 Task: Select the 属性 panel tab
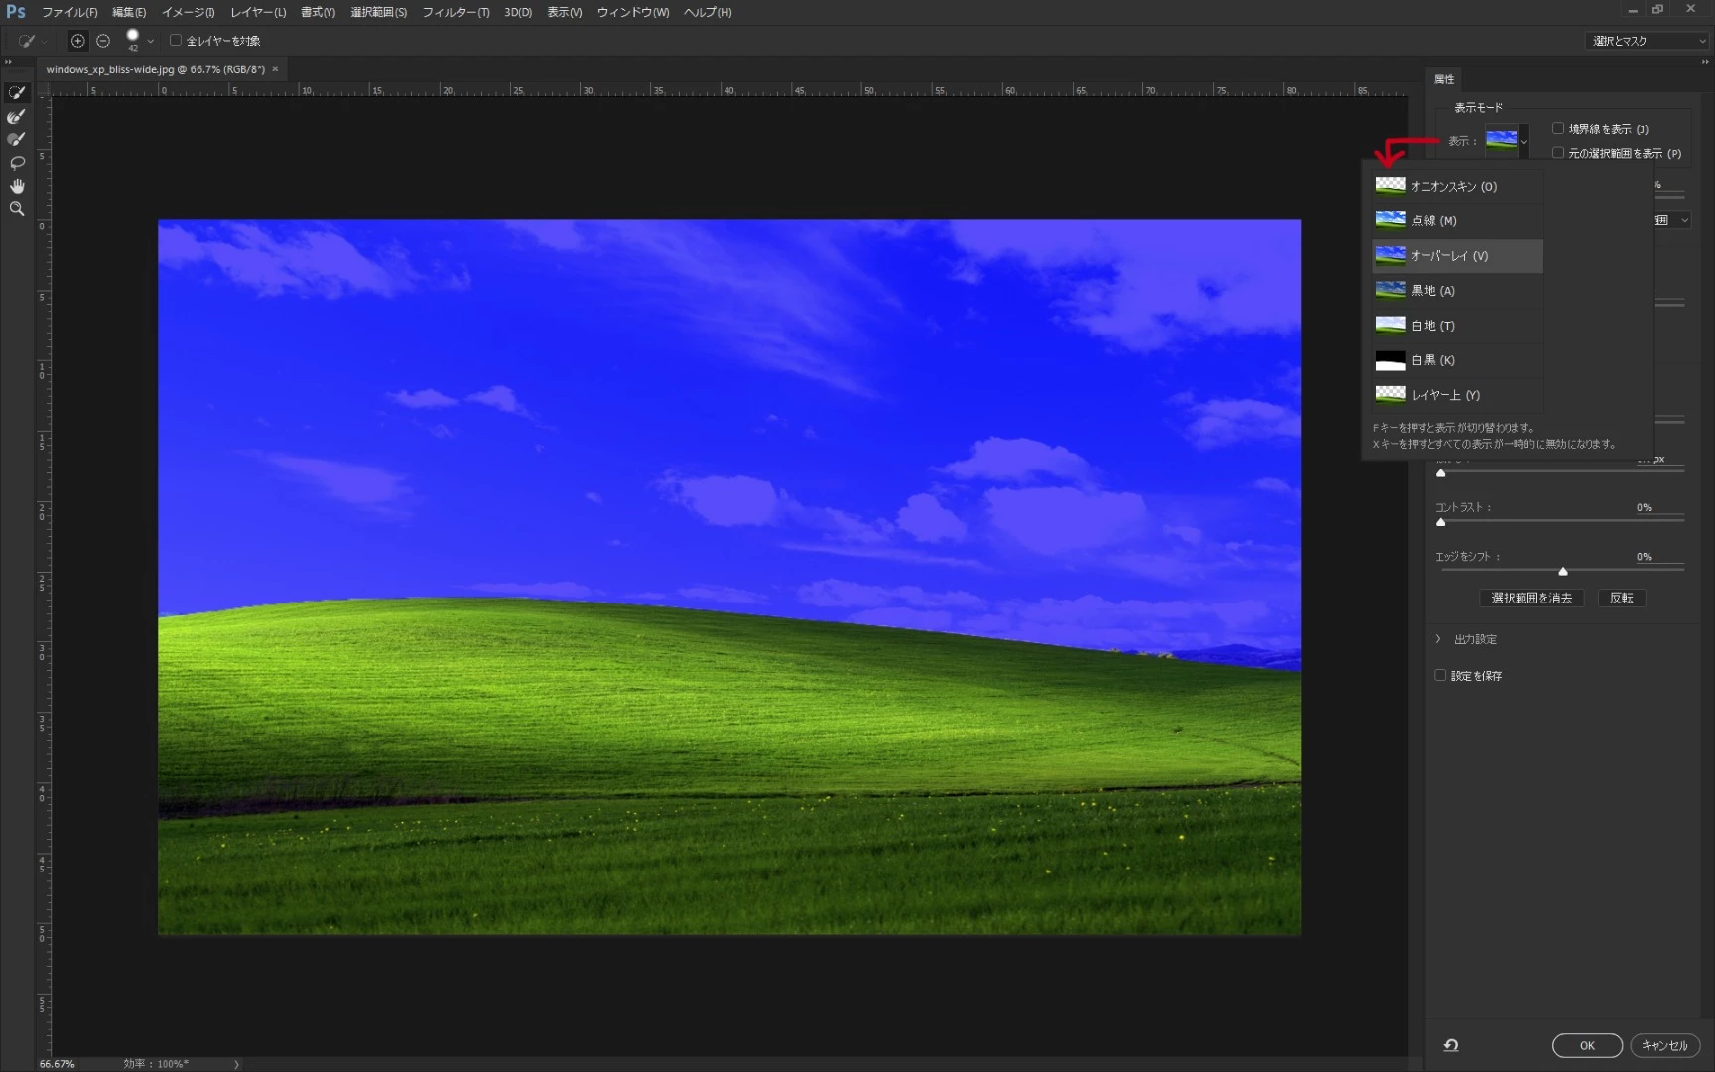click(1444, 79)
